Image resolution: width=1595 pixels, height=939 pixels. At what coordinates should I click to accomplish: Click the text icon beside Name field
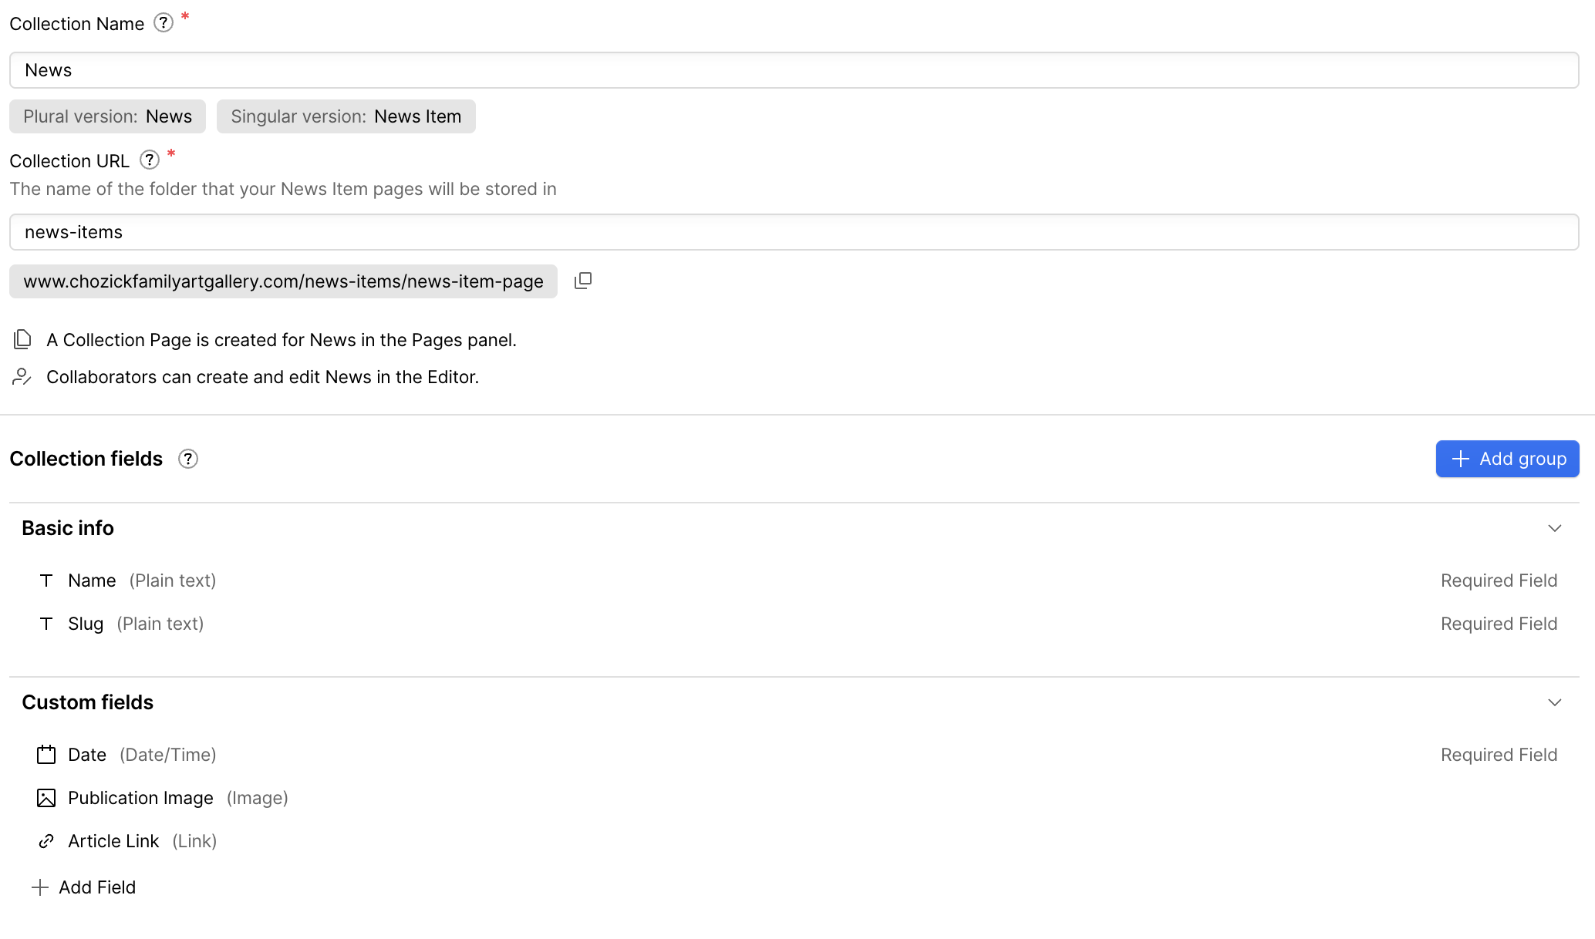click(x=46, y=581)
